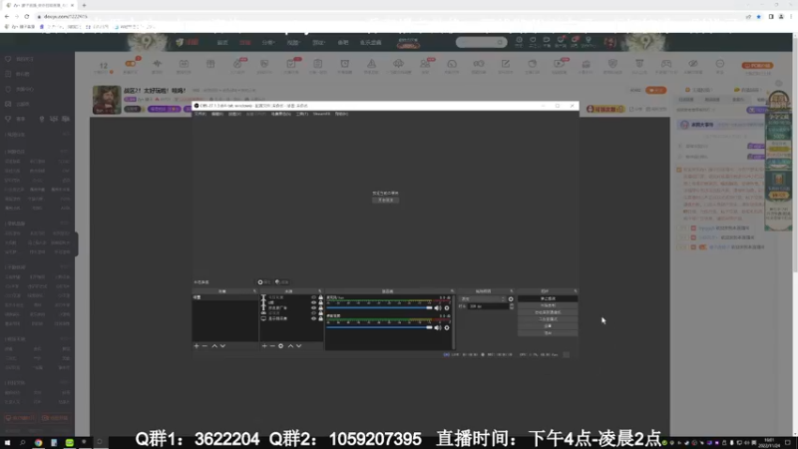This screenshot has width=798, height=449.
Task: Open source properties gear in Sources toolbar
Action: point(281,346)
